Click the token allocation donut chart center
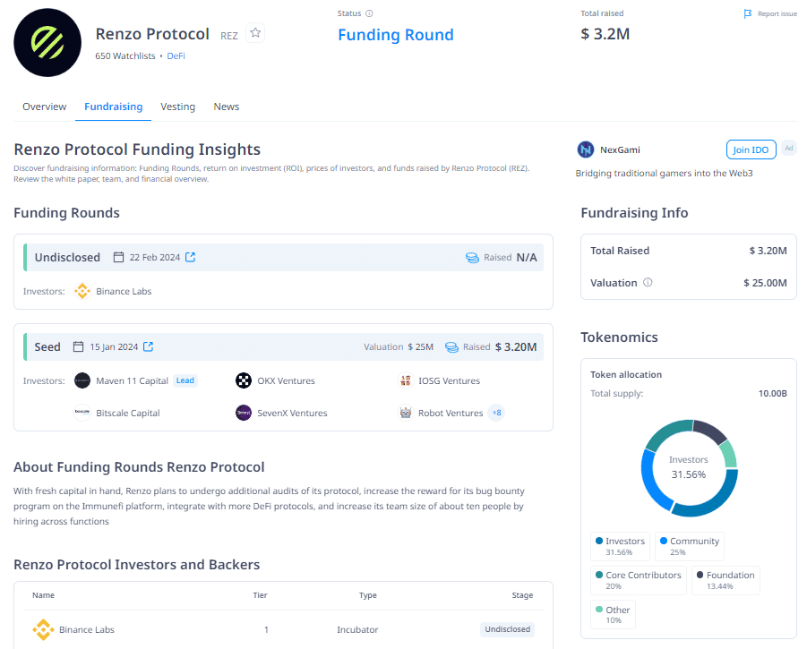 coord(689,467)
